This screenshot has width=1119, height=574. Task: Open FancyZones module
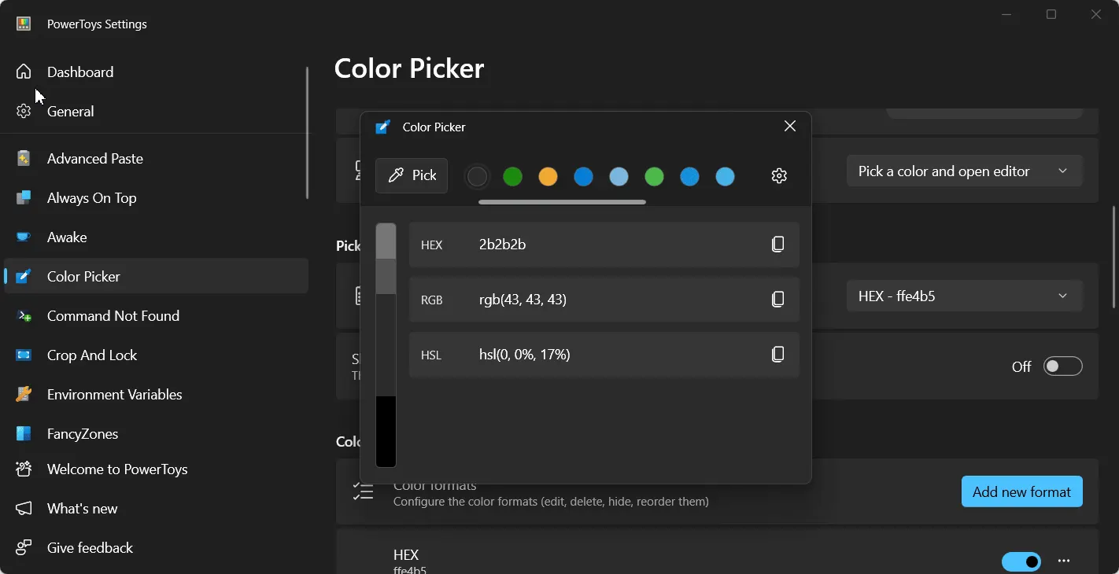point(156,433)
